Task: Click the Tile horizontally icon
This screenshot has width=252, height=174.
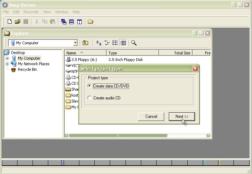Action: click(72, 22)
